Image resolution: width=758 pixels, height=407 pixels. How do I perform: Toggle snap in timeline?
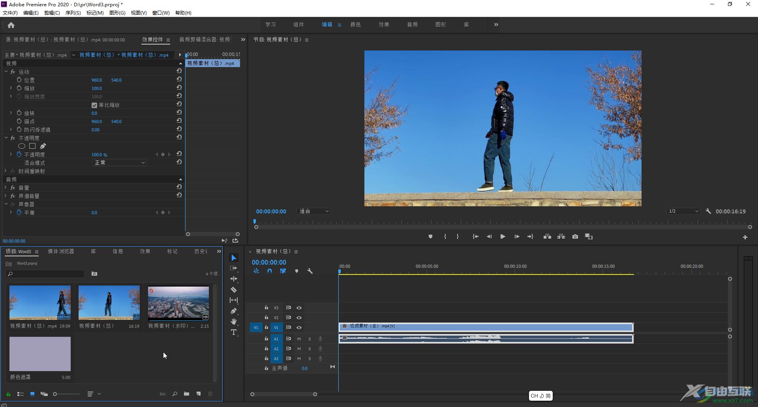pos(270,271)
